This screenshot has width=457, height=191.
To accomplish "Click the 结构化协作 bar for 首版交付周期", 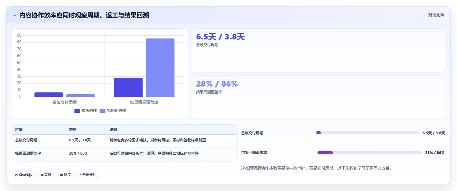I will [x=81, y=95].
